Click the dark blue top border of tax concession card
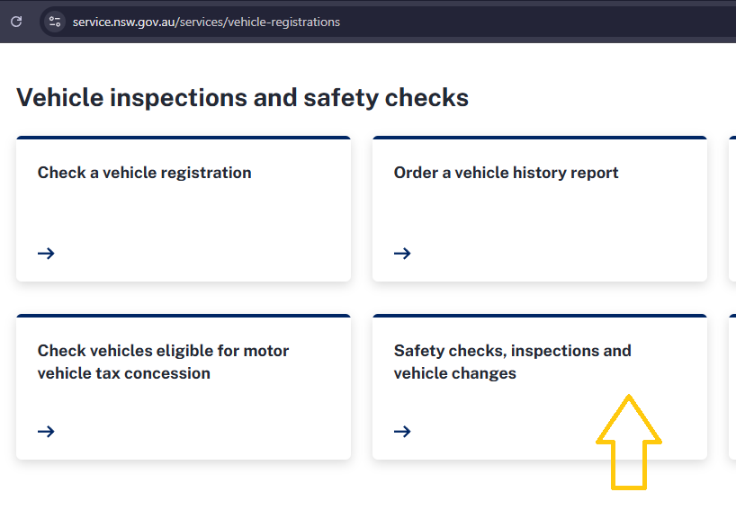This screenshot has width=736, height=519. pyautogui.click(x=184, y=317)
